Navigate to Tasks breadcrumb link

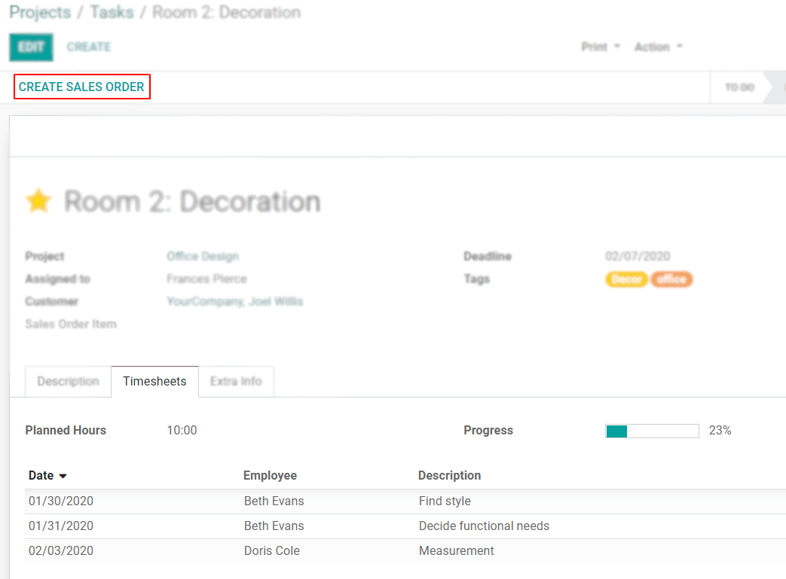click(x=112, y=13)
